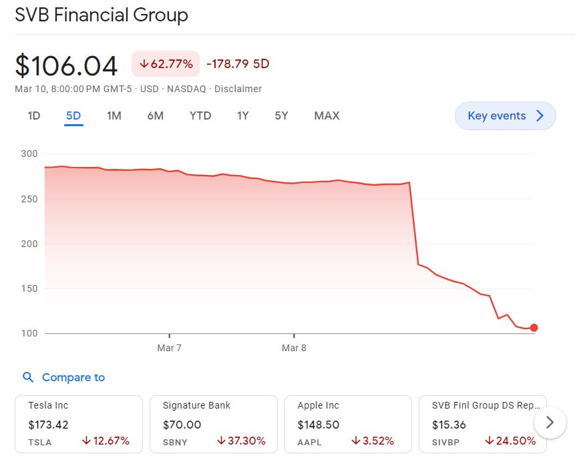Image resolution: width=575 pixels, height=462 pixels.
Task: Open the Tesla Inc comparison card
Action: pyautogui.click(x=79, y=424)
